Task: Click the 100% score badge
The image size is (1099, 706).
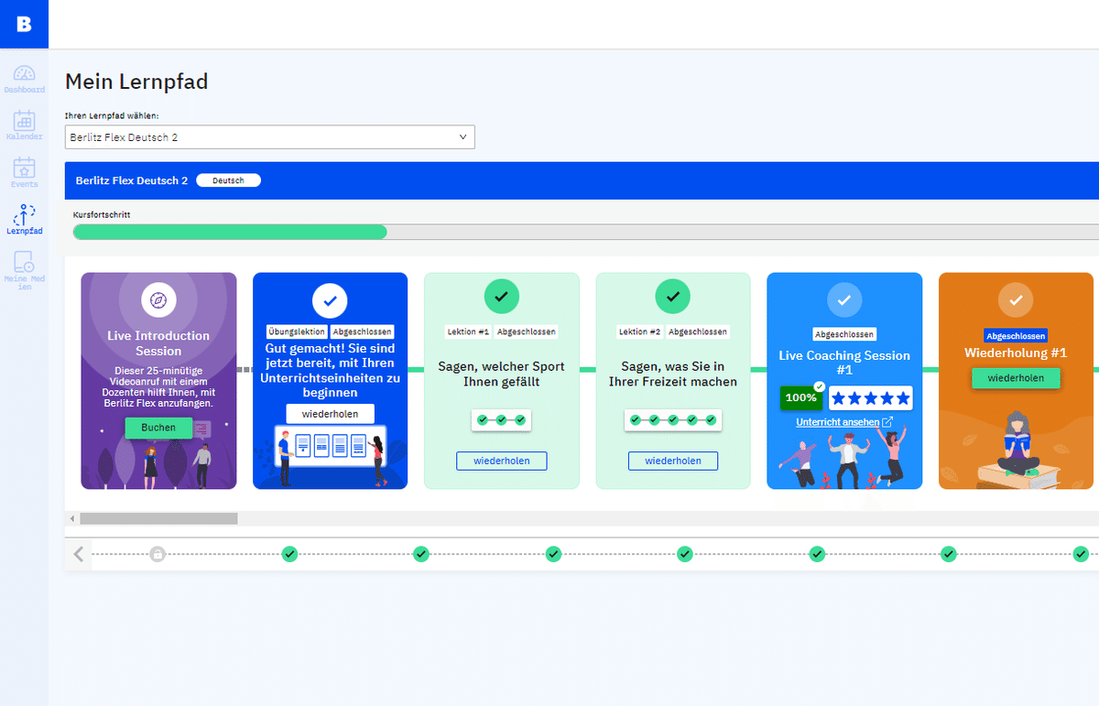Action: point(801,397)
